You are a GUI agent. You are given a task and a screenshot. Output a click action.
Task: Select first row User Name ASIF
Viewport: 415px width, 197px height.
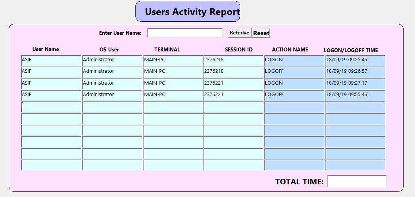[51, 60]
